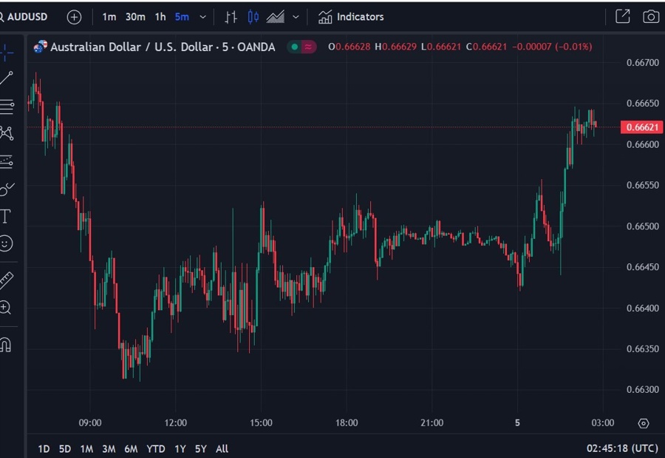Select the 5m timeframe
The height and width of the screenshot is (458, 665).
click(182, 17)
